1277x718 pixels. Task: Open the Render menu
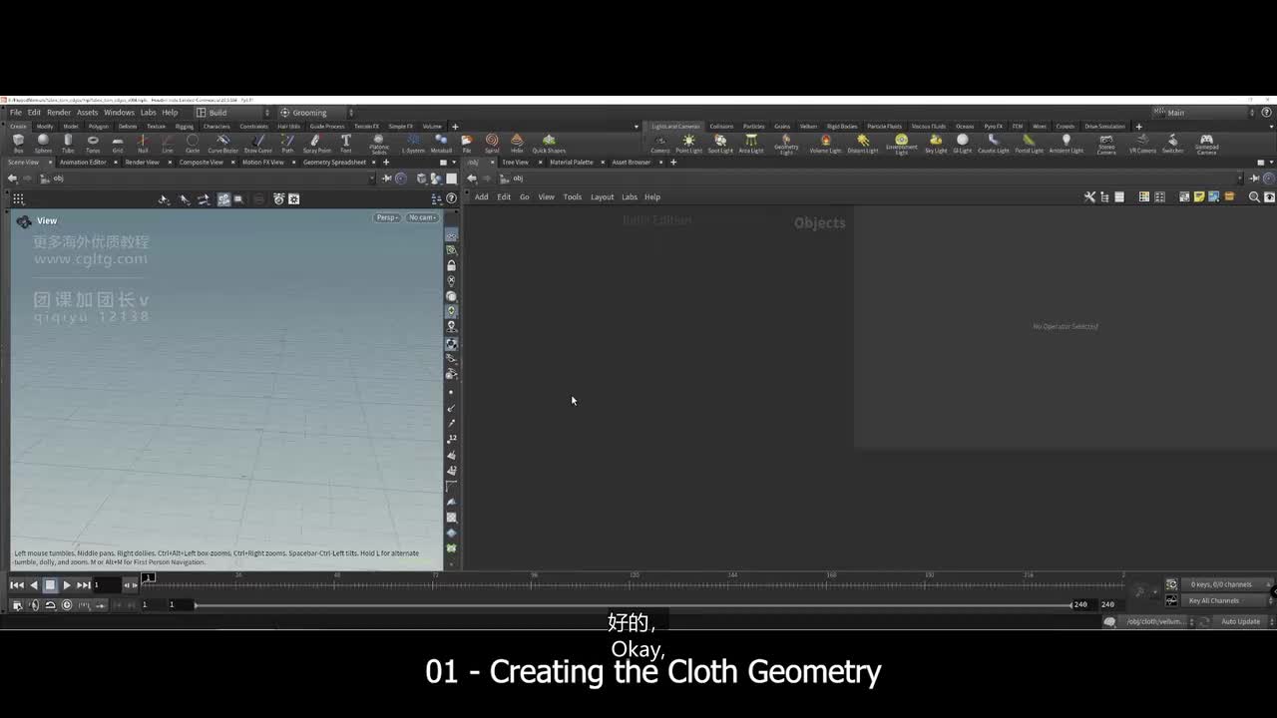(x=59, y=113)
